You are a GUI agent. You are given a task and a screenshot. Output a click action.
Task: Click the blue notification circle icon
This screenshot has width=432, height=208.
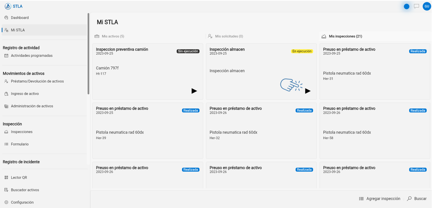[x=407, y=6]
